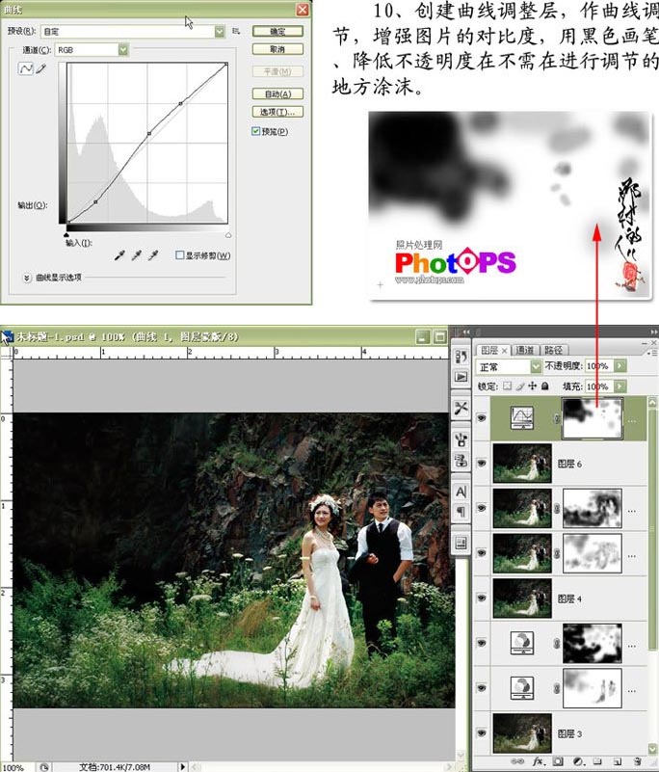Expand 曲线显示选项 section
659x772 pixels.
pyautogui.click(x=27, y=278)
